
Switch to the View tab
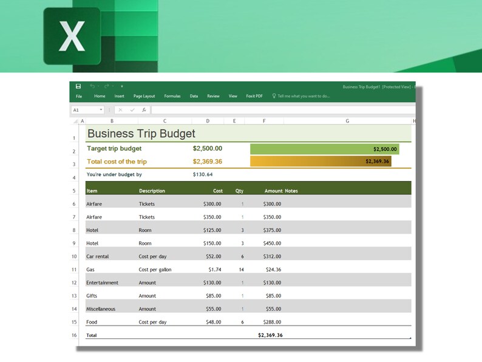tap(233, 96)
